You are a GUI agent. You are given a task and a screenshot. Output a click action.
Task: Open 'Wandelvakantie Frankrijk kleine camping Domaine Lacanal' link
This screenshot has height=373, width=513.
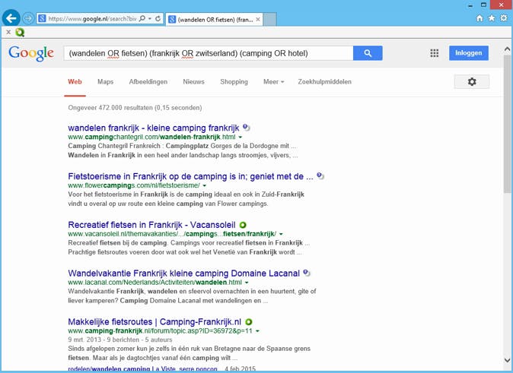[183, 273]
